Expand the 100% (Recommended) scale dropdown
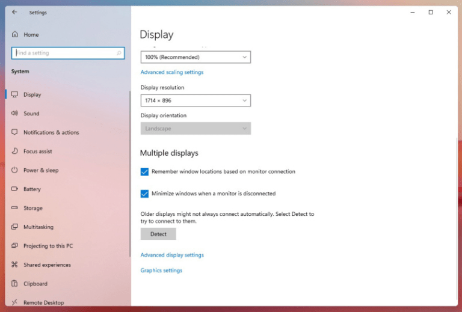Screen dimensions: 462x312 coord(196,57)
